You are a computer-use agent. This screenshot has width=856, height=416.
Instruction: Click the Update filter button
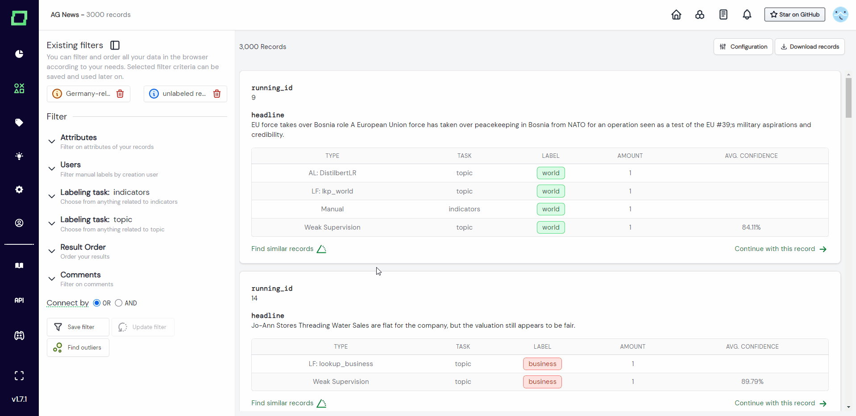click(143, 327)
